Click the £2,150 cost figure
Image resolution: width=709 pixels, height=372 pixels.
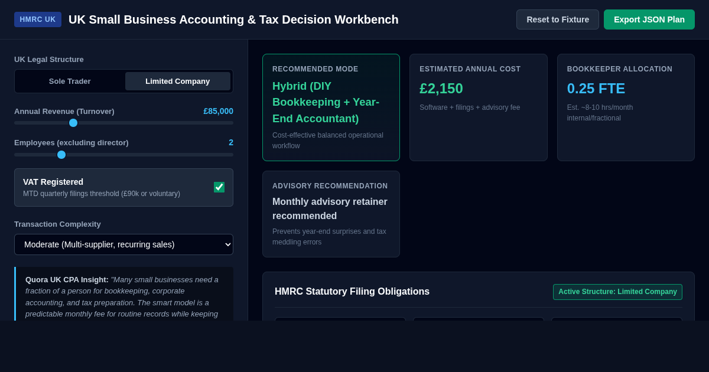[441, 89]
